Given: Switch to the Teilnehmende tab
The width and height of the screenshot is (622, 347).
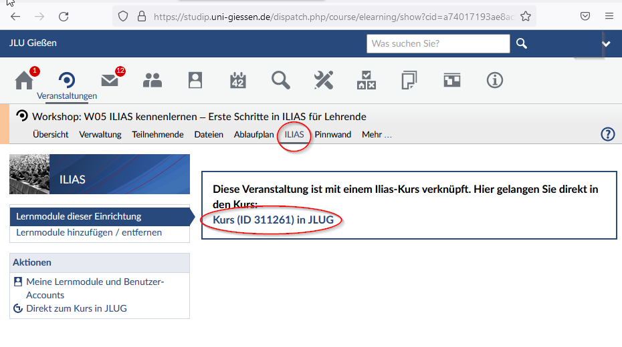Looking at the screenshot, I should point(157,134).
